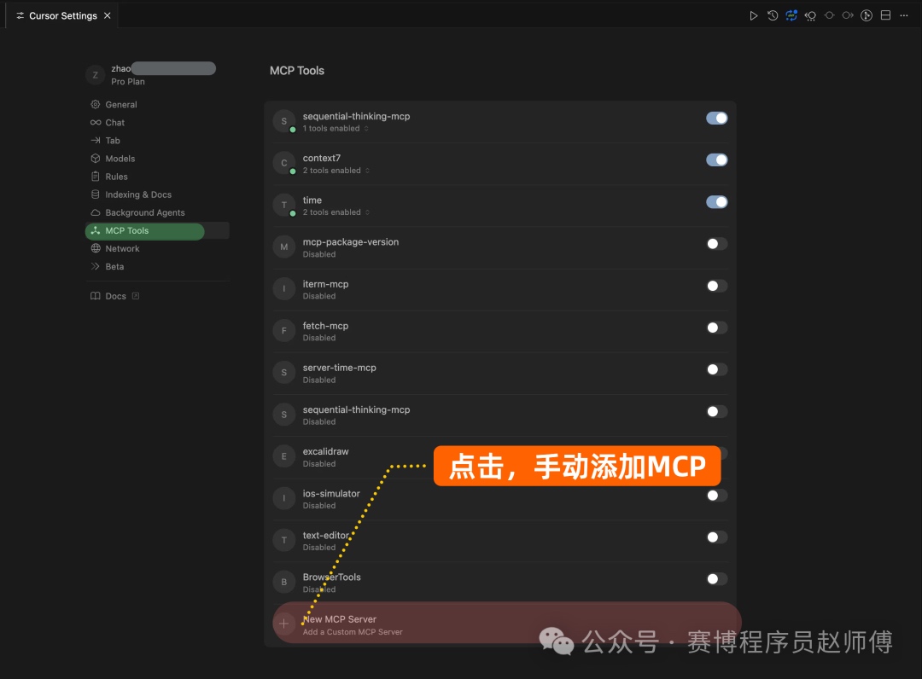Click the C avatar of context7
922x679 pixels.
pyautogui.click(x=284, y=163)
